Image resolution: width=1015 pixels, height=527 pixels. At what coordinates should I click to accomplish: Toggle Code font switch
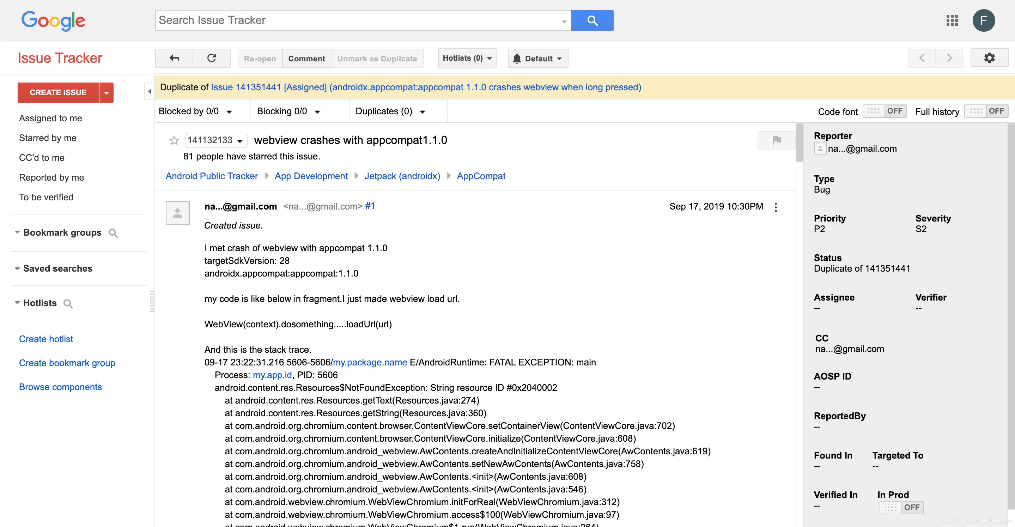[885, 111]
